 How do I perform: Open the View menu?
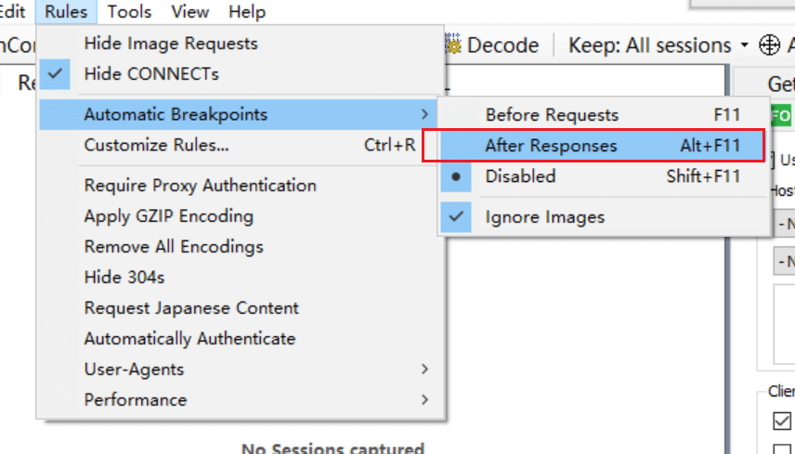tap(190, 12)
